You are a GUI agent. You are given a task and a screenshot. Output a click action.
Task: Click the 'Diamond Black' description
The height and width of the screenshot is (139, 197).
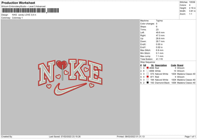[x=162, y=83]
